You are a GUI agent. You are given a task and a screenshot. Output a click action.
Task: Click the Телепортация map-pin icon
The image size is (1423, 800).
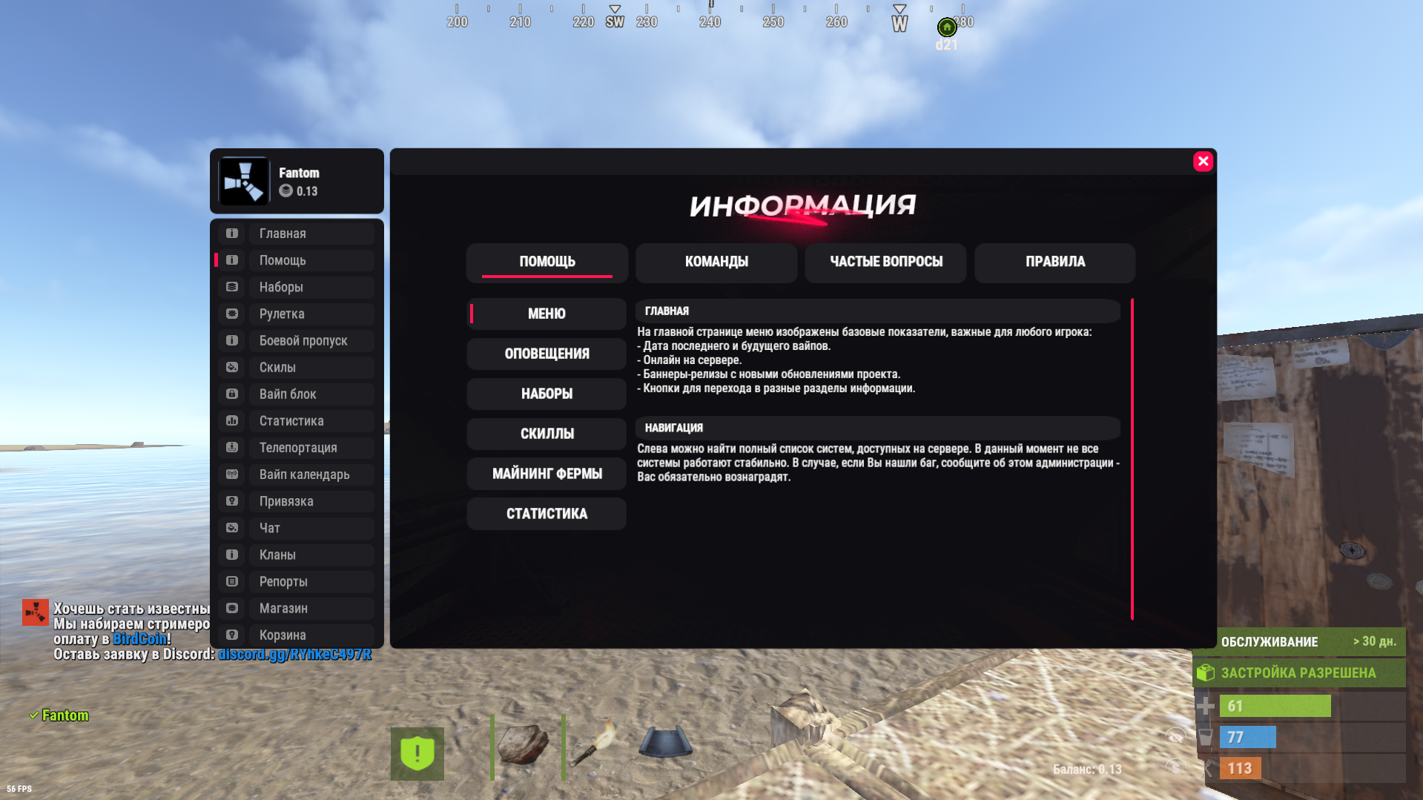(231, 447)
